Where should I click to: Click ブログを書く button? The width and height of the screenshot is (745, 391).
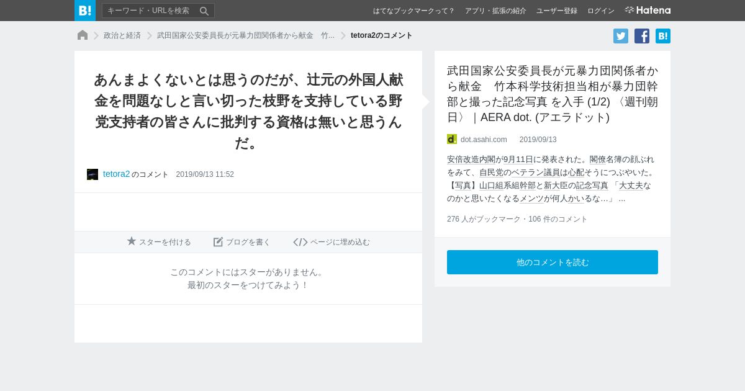pyautogui.click(x=242, y=242)
